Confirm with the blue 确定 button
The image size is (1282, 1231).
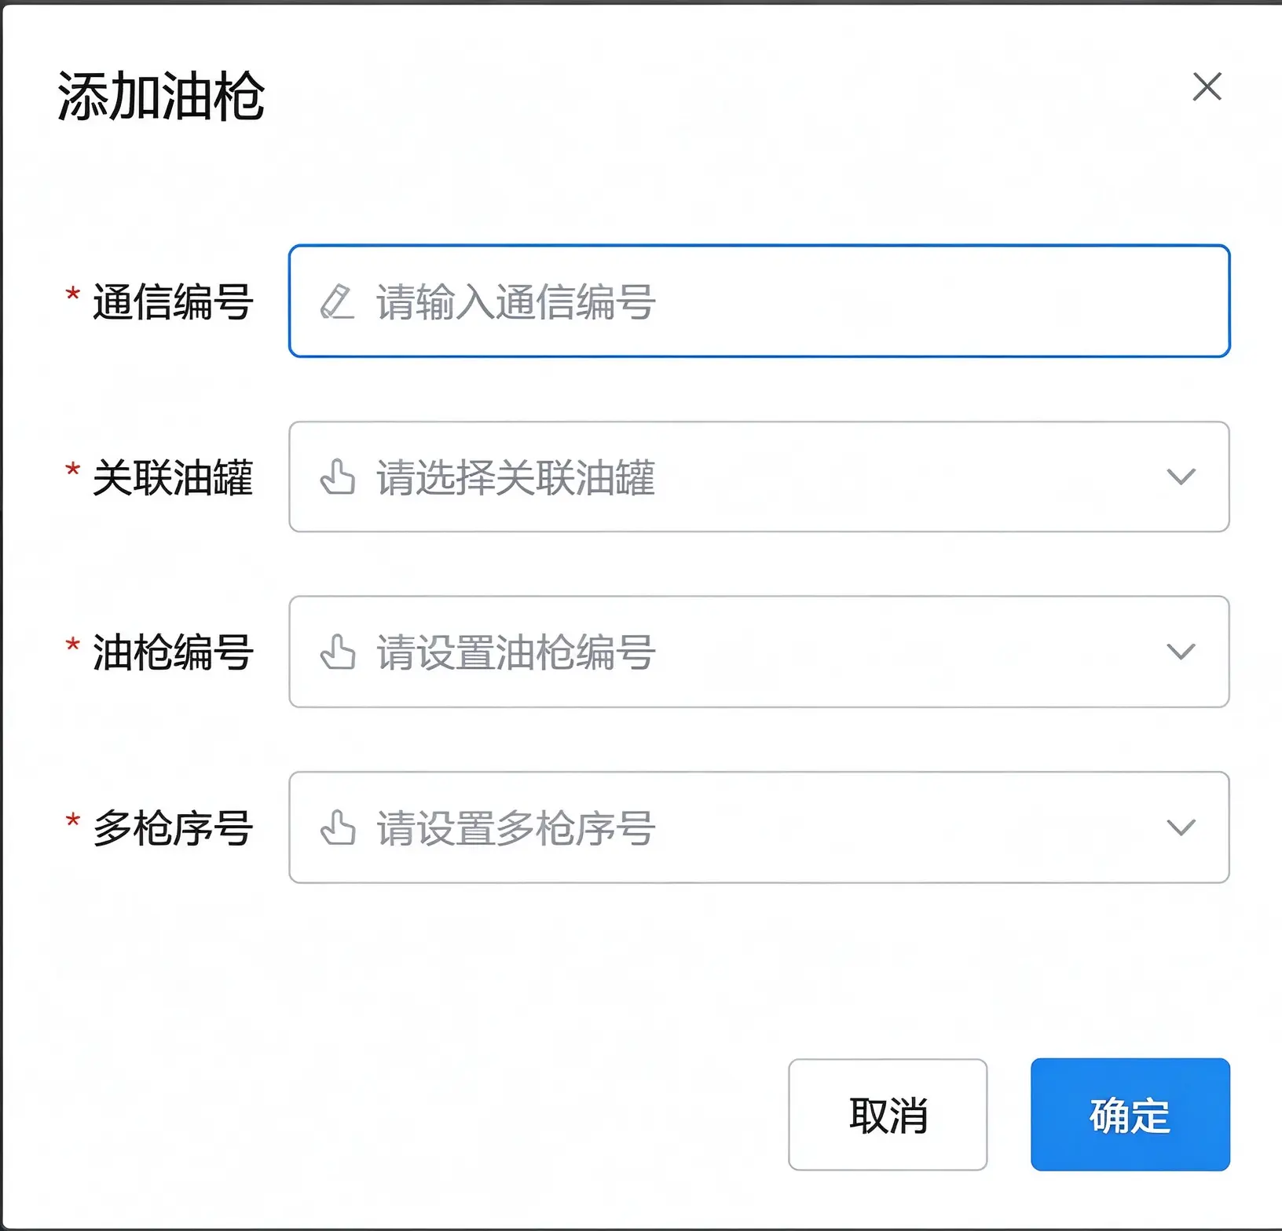coord(1130,1115)
